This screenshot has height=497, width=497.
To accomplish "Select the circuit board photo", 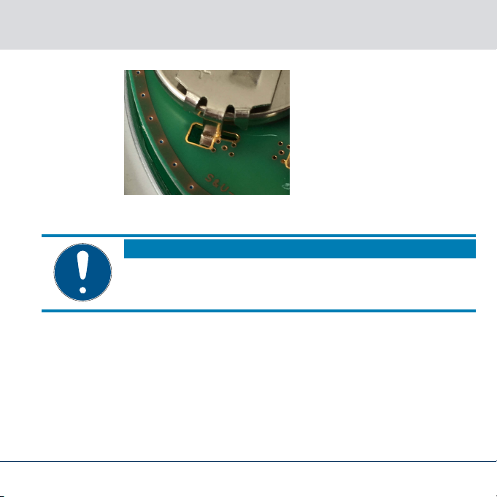I will 207,132.
